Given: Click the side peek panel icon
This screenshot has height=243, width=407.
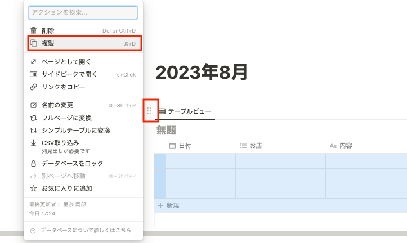Looking at the screenshot, I should click(x=33, y=74).
